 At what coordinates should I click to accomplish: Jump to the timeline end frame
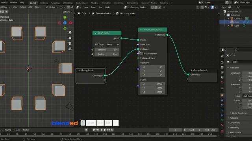(x=112, y=130)
